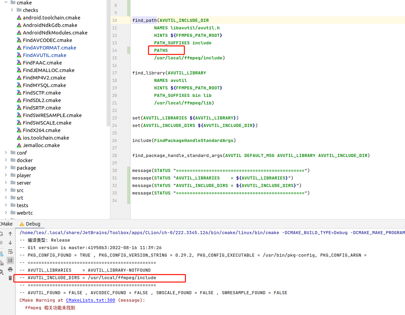Open AndroidNdkGdb.cmake in the project tree
This screenshot has height=315, width=405.
click(50, 25)
